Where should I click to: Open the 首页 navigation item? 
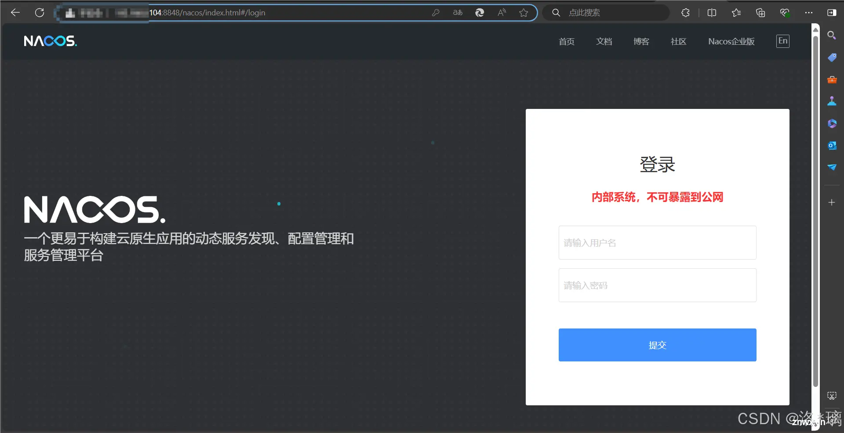(x=567, y=41)
